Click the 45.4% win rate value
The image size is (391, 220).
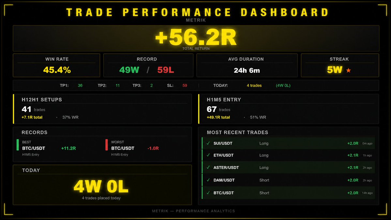click(x=57, y=70)
